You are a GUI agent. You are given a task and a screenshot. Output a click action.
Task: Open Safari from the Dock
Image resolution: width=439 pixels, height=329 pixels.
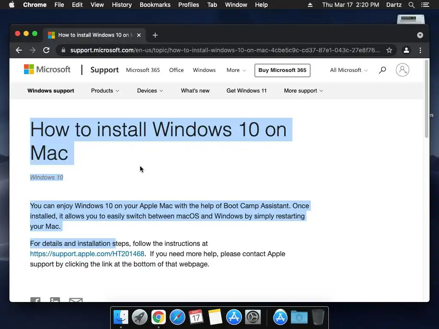point(177,317)
